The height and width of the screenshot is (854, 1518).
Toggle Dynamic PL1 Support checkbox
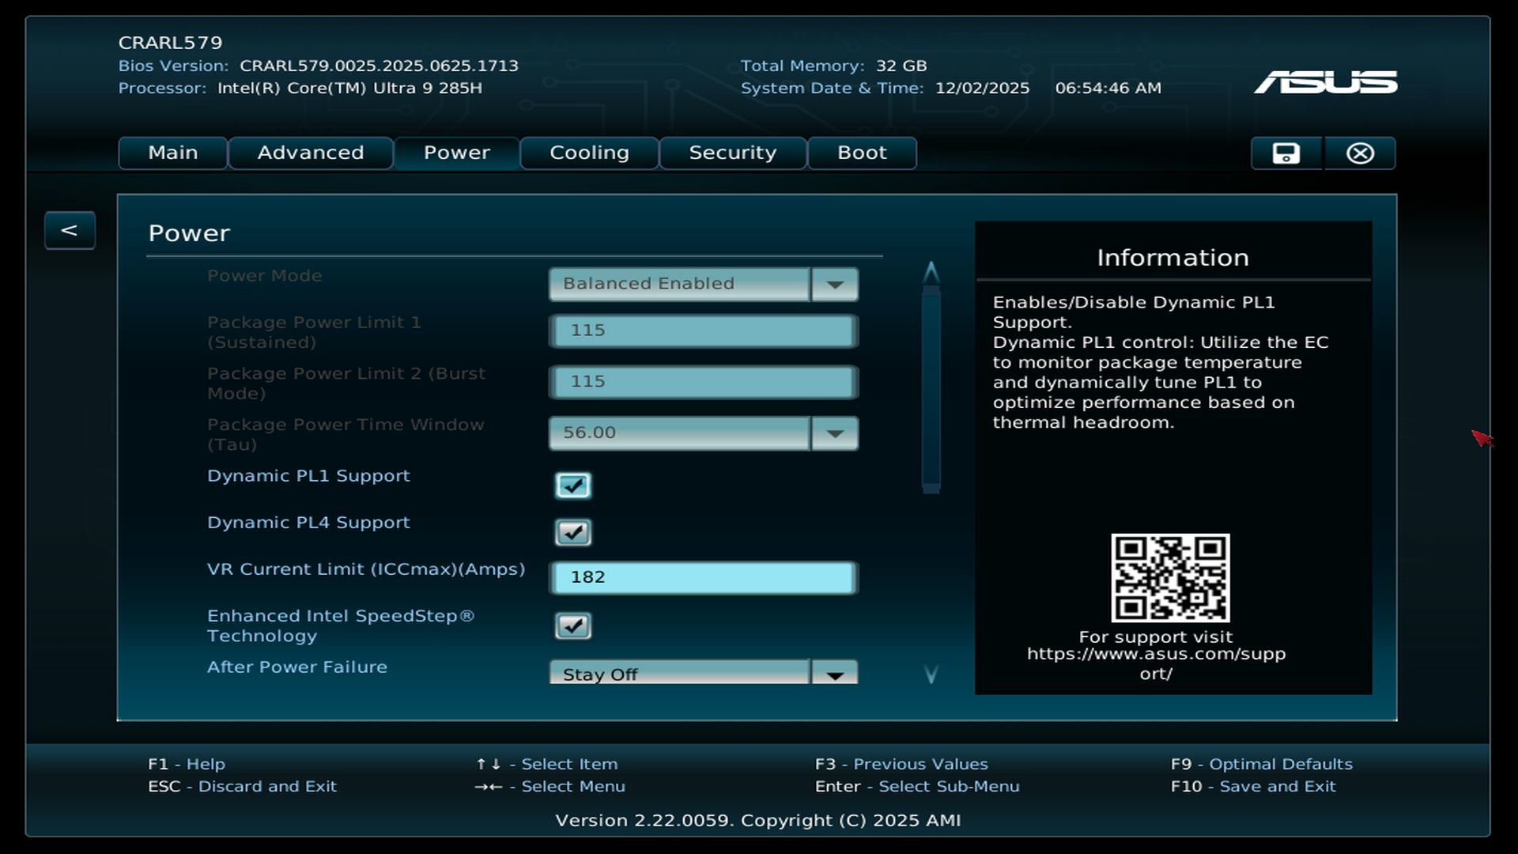[x=572, y=485]
